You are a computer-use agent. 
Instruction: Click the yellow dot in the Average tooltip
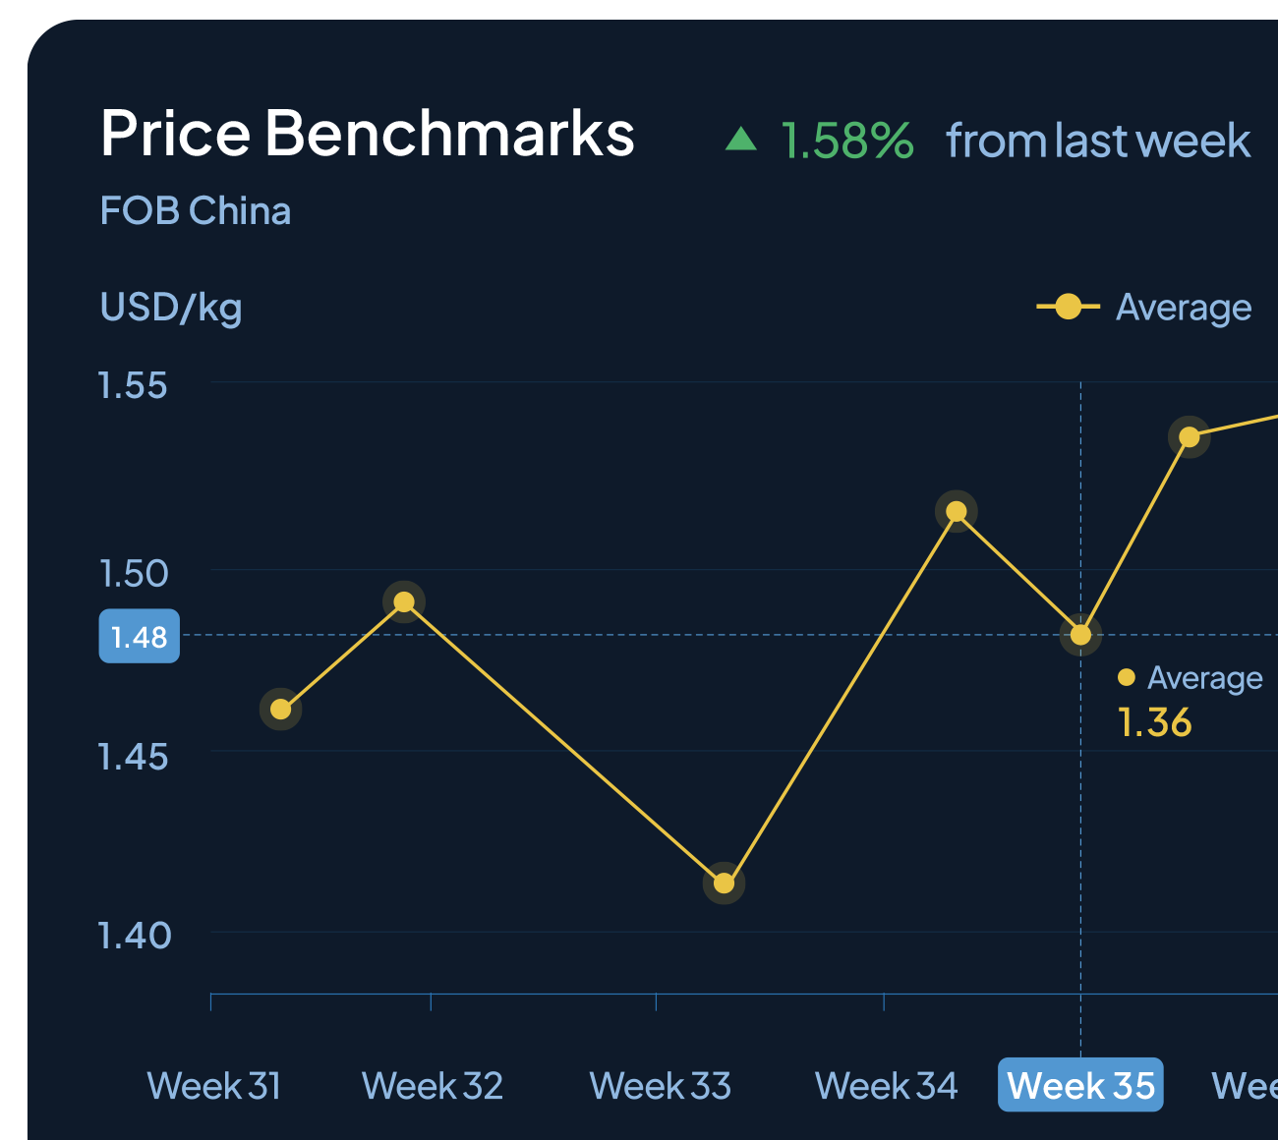click(1127, 677)
